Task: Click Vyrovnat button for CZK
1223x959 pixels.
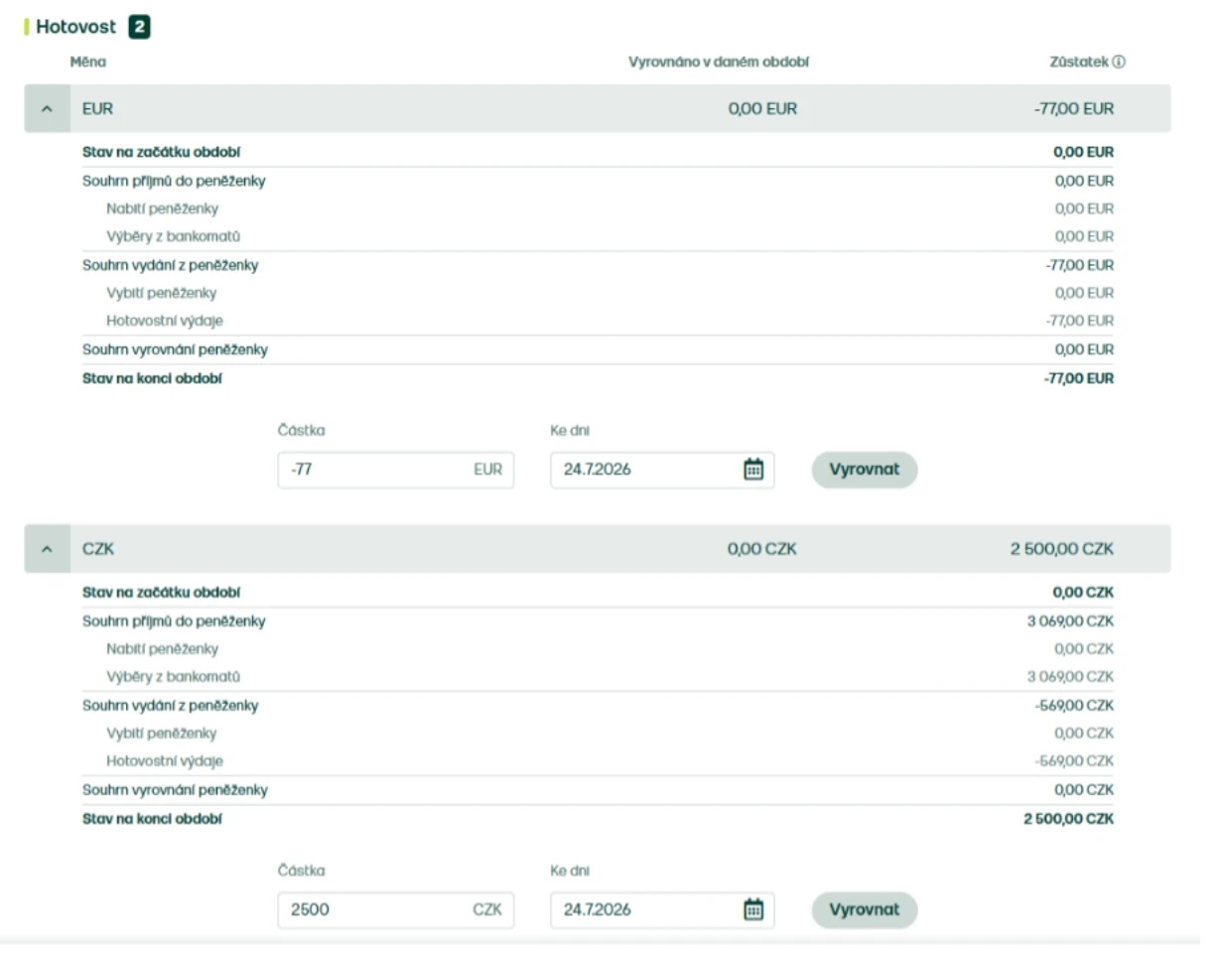Action: [x=864, y=909]
